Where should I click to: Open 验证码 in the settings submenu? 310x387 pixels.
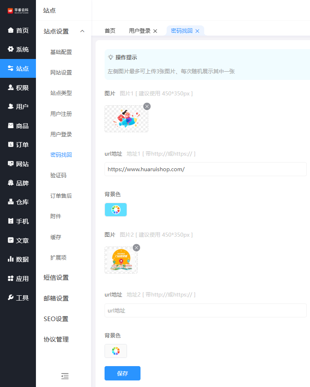tap(58, 175)
